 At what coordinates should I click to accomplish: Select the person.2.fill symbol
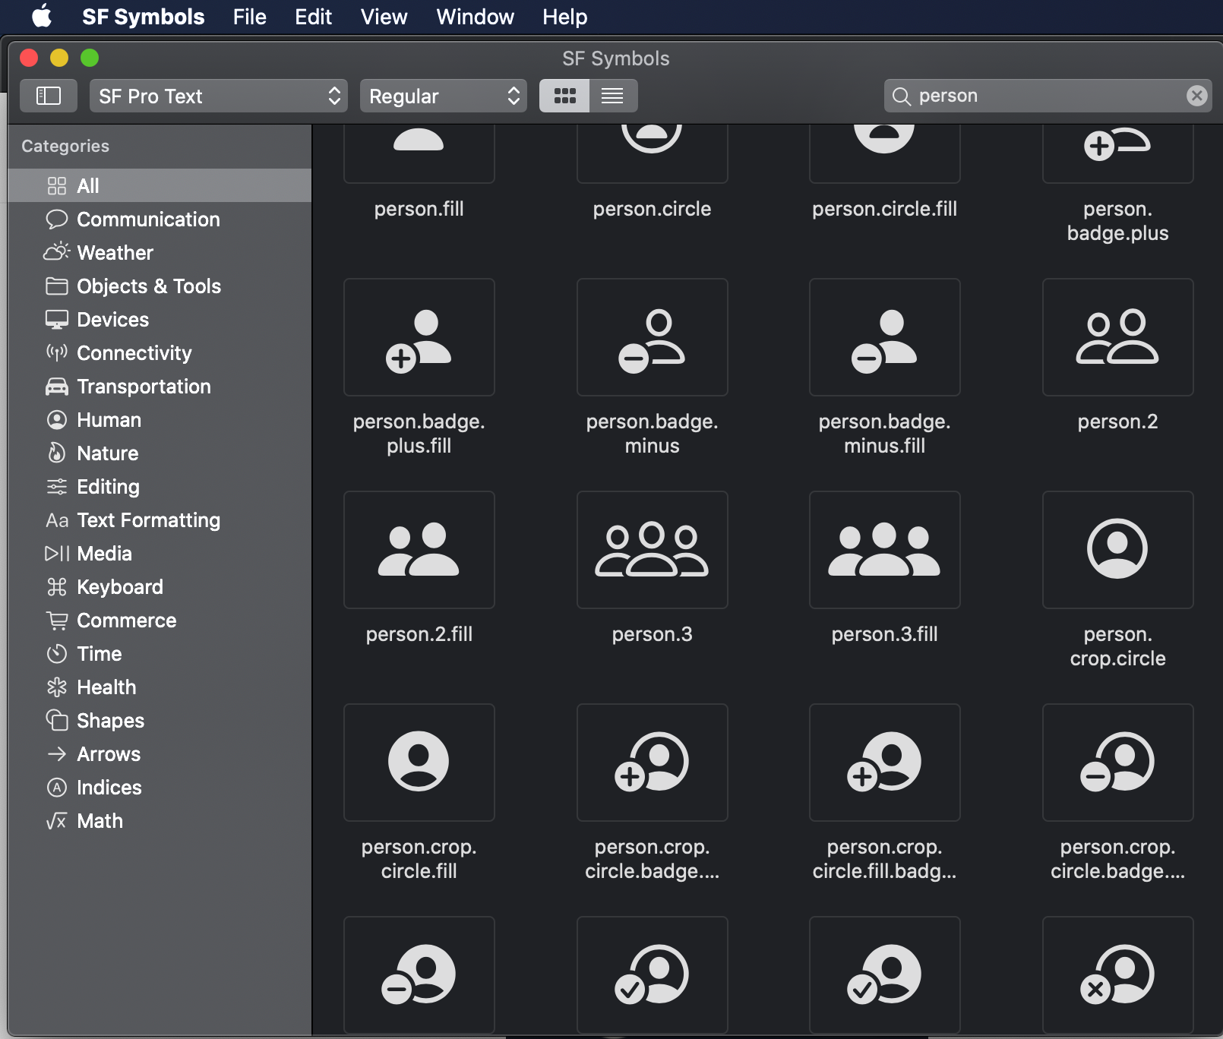click(x=419, y=550)
